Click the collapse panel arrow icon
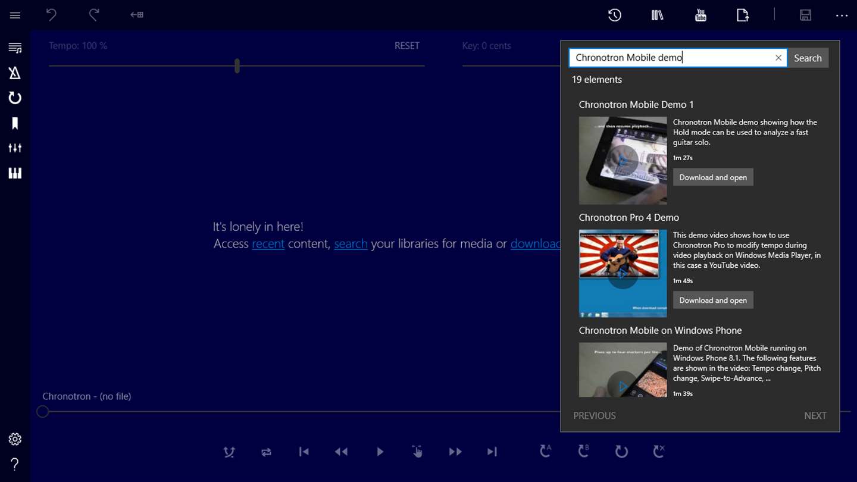Image resolution: width=857 pixels, height=482 pixels. click(137, 15)
